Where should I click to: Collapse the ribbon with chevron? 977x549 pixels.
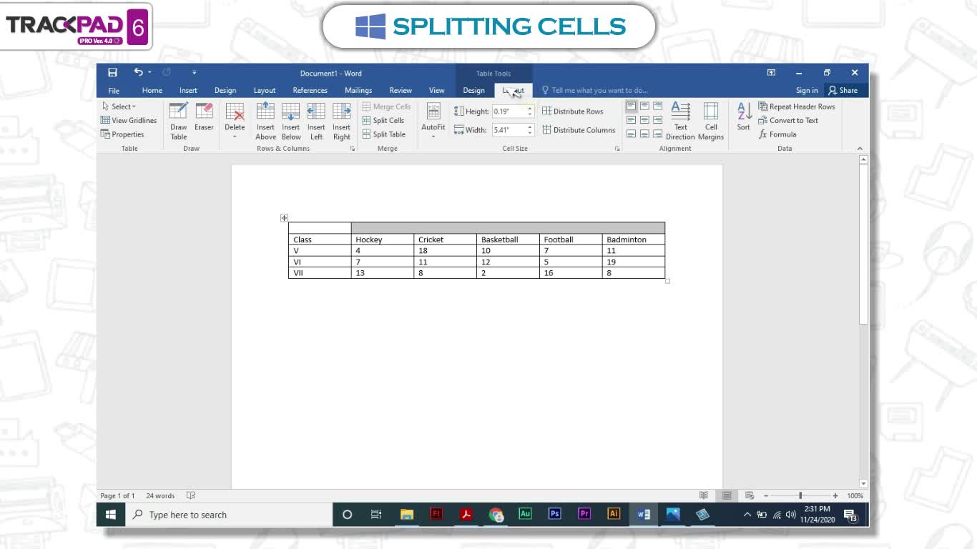coord(860,149)
